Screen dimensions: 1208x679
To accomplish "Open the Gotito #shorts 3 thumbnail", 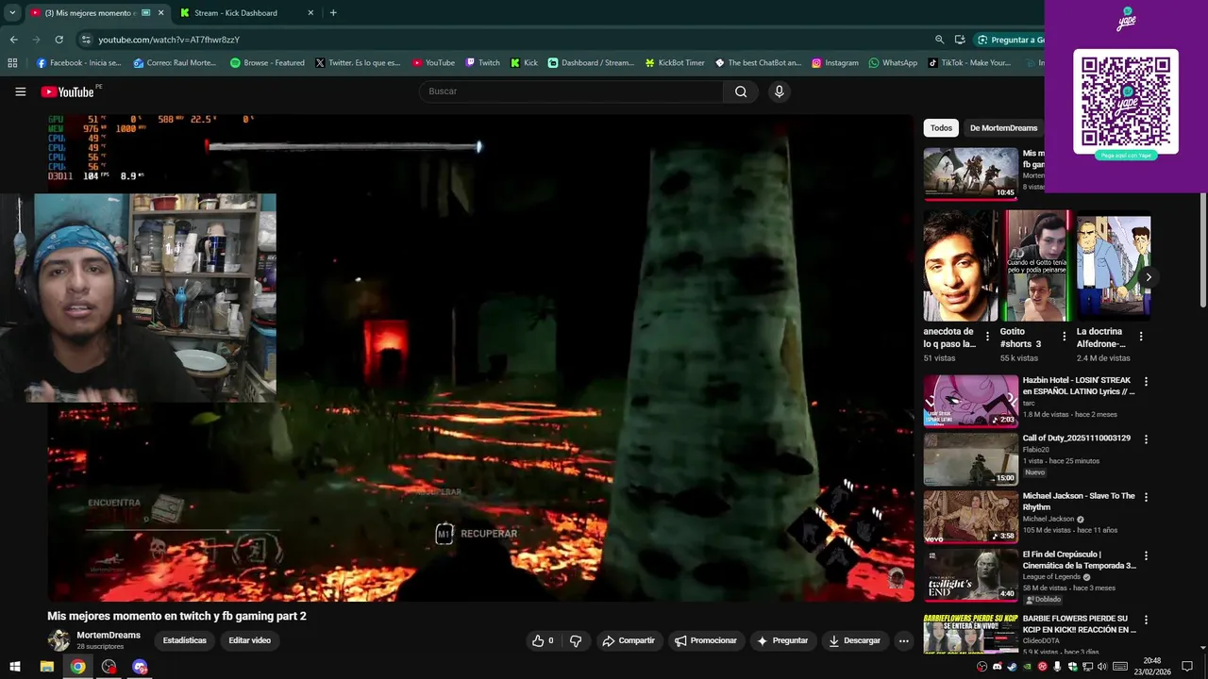I will pos(1037,266).
